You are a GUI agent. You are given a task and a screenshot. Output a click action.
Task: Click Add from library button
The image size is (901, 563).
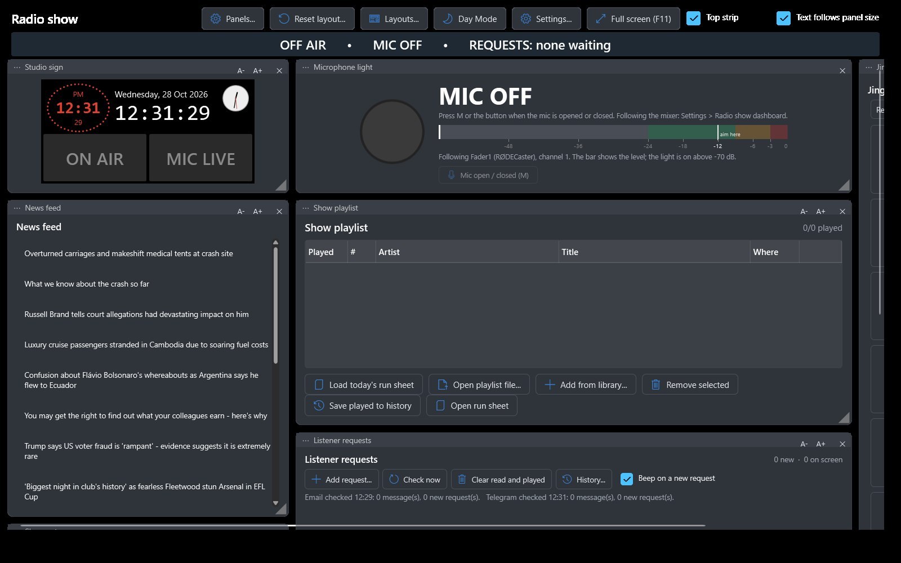click(x=586, y=385)
